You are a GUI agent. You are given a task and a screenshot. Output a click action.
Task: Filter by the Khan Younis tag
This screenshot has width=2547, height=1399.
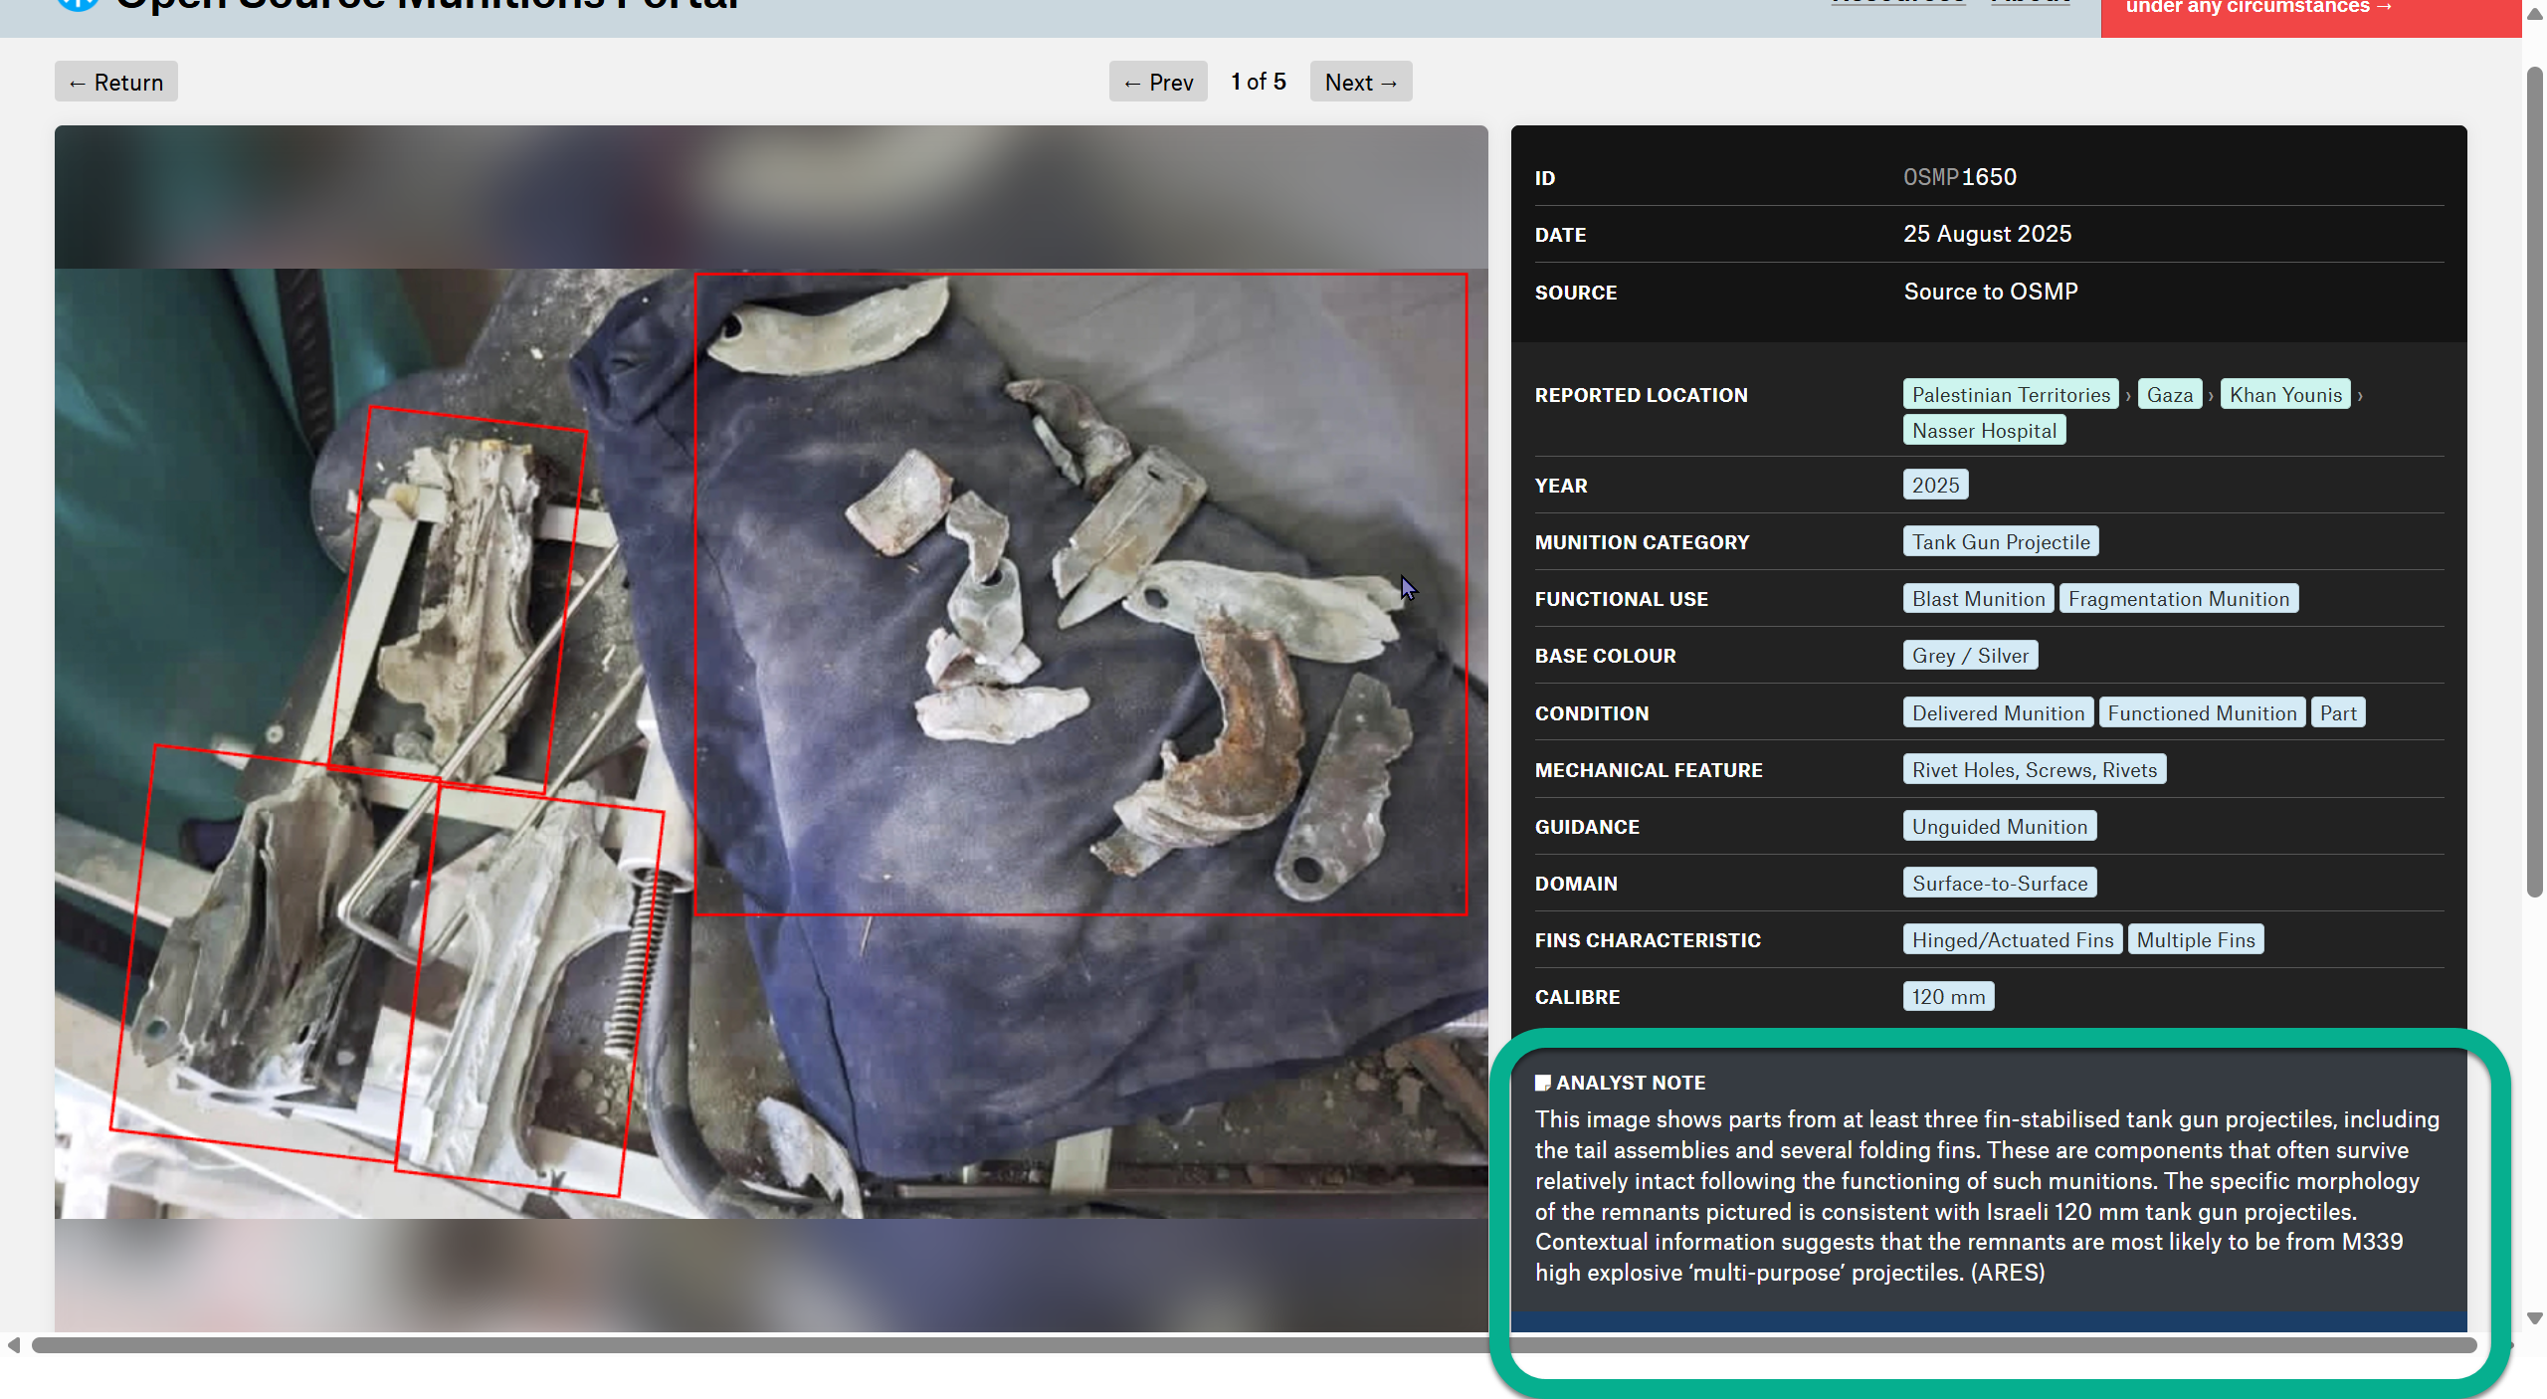(2284, 395)
